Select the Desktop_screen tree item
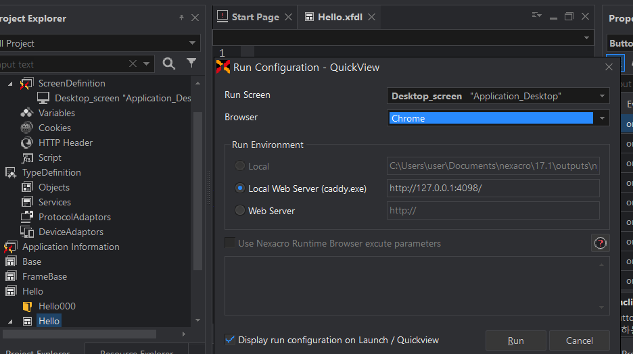This screenshot has height=354, width=633. click(122, 98)
